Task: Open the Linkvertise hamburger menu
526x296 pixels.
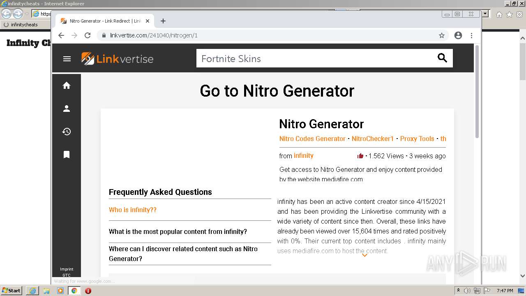Action: (x=67, y=59)
